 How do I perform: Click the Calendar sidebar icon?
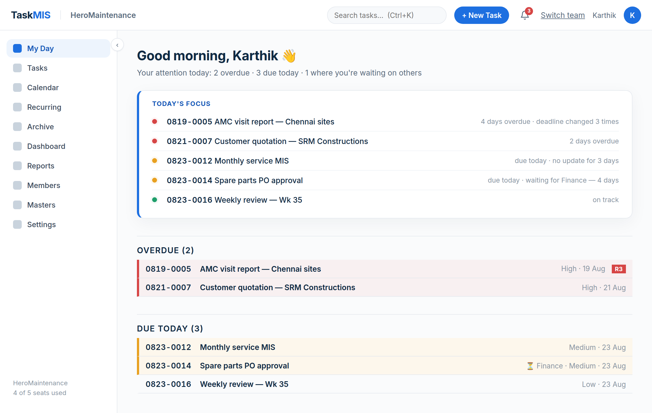coord(17,87)
